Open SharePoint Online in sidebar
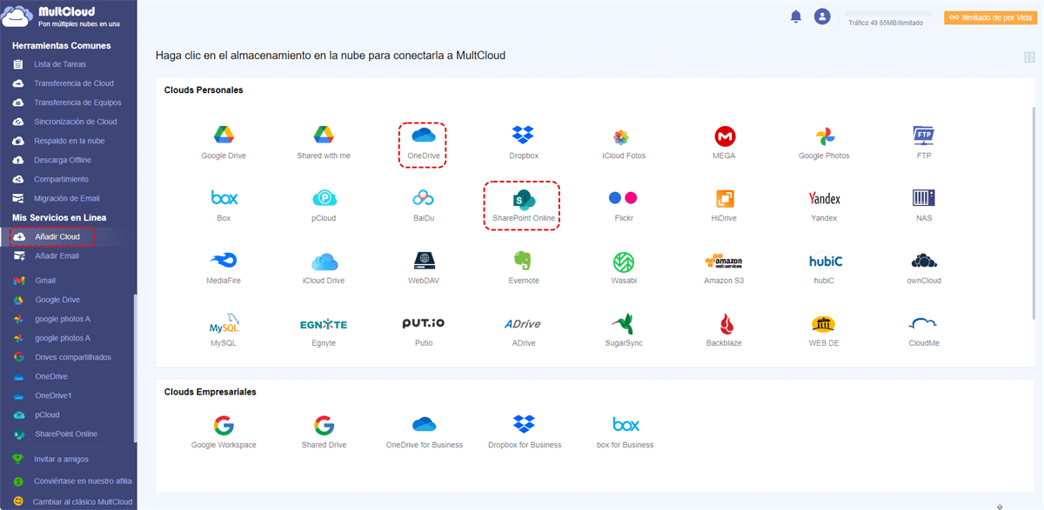 click(68, 434)
